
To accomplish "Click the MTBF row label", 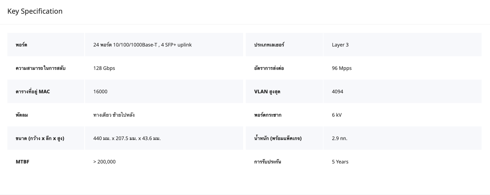I will pos(22,162).
